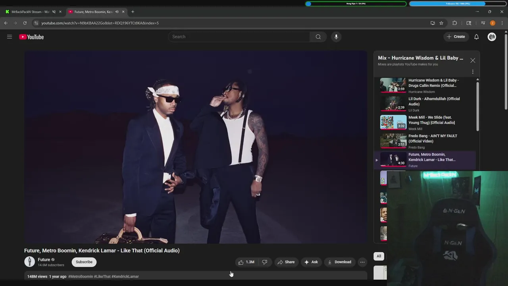Play Hurricane Wisdom Drugs Callin Remix
This screenshot has height=286, width=508.
[425, 85]
